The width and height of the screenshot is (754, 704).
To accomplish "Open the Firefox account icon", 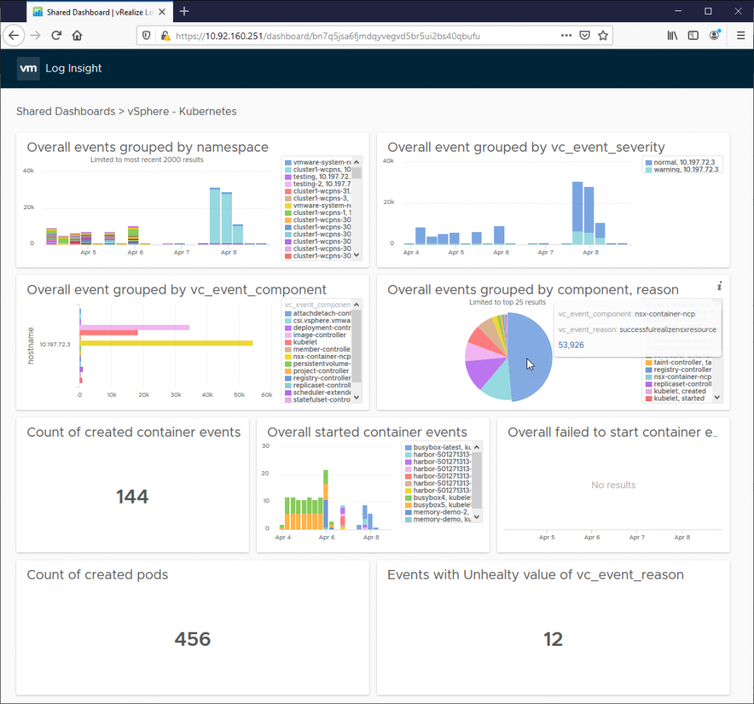I will pos(714,35).
